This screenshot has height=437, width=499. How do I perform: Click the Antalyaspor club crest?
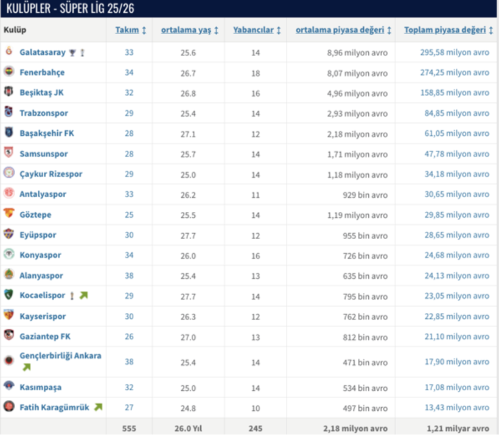(x=9, y=193)
